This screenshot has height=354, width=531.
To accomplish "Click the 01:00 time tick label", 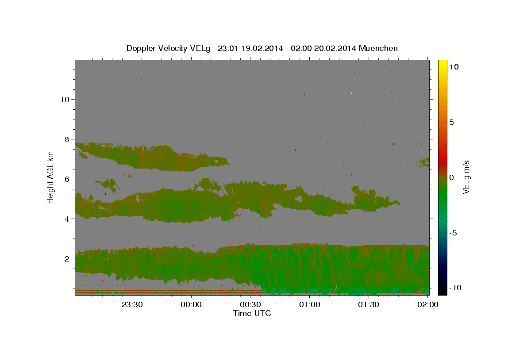I will coord(309,305).
